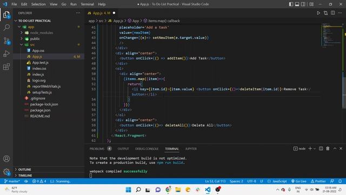Open Windows taskbar search
The width and height of the screenshot is (346, 195).
(x=138, y=190)
